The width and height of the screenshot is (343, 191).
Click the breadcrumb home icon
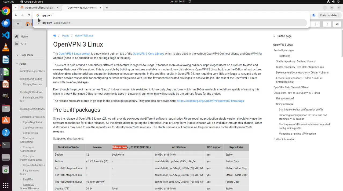pos(54,36)
